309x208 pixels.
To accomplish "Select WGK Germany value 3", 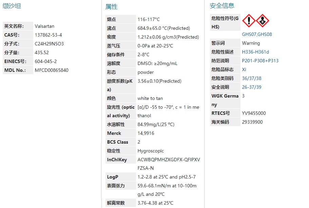I will [x=244, y=96].
